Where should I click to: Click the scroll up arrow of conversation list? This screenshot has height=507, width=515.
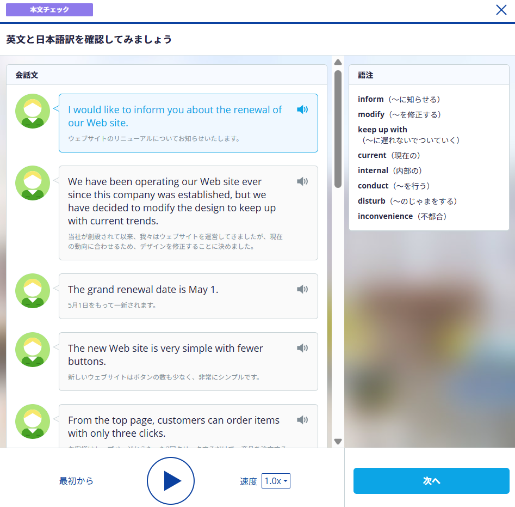pyautogui.click(x=338, y=62)
